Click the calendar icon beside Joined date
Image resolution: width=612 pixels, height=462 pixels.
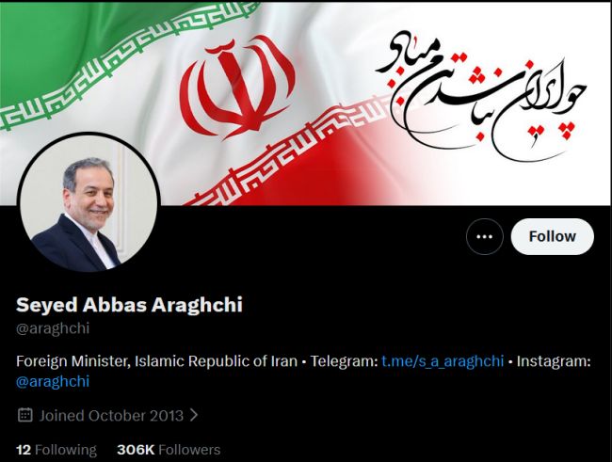coord(25,415)
